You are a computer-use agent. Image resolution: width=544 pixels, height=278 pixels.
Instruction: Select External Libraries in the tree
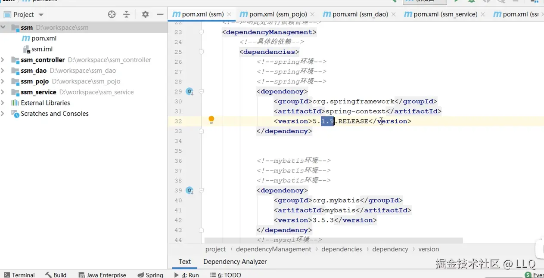84,103
